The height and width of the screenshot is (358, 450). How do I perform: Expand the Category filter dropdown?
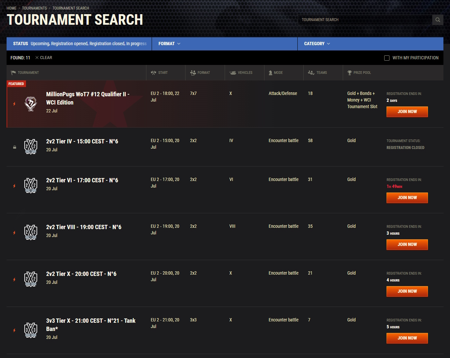(x=370, y=44)
